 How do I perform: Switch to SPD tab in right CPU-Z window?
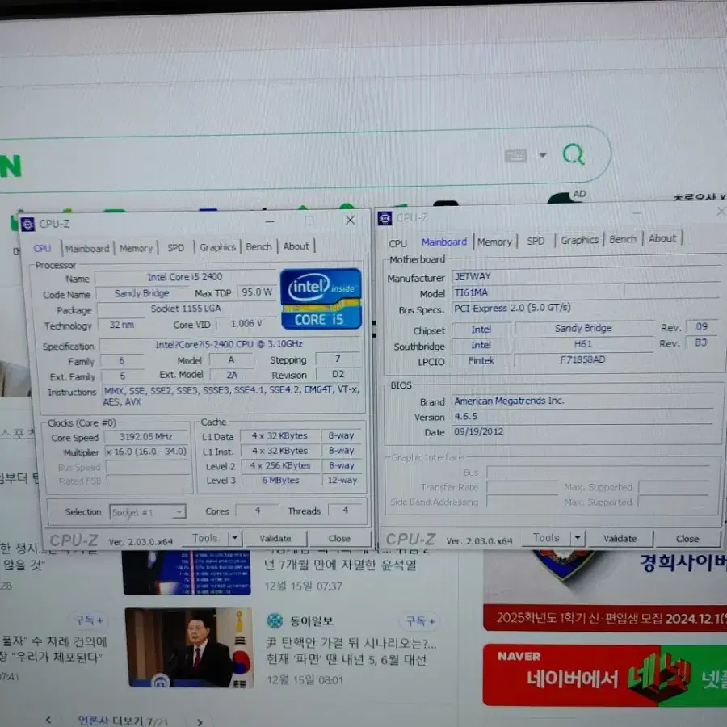pyautogui.click(x=536, y=241)
